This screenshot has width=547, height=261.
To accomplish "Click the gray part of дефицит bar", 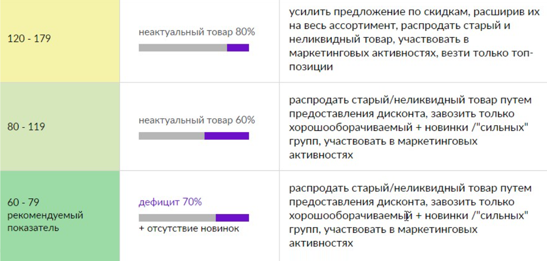I will click(177, 218).
